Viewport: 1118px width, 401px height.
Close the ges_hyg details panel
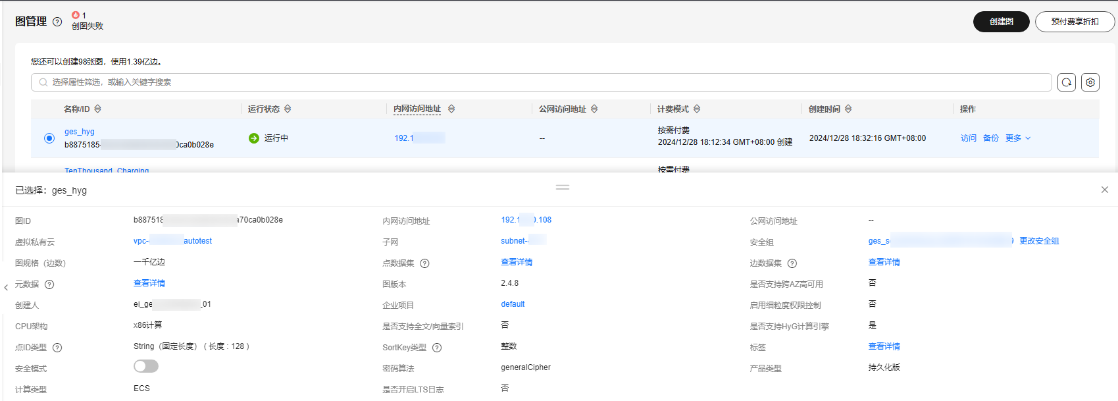click(x=1105, y=190)
